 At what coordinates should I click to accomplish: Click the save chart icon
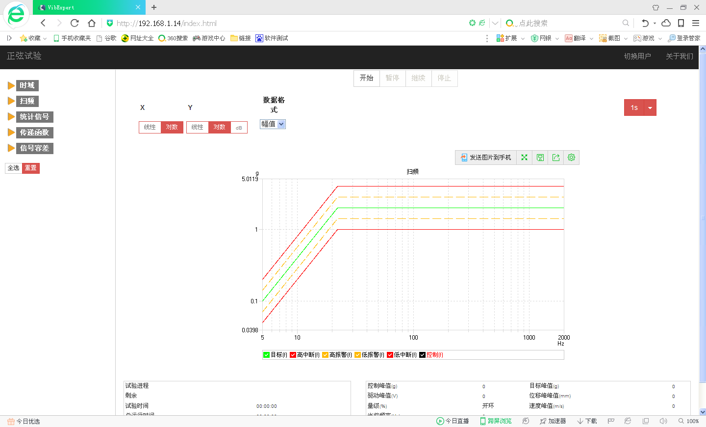540,158
